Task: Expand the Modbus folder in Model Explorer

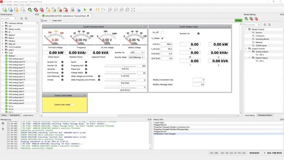Action: coord(3,41)
